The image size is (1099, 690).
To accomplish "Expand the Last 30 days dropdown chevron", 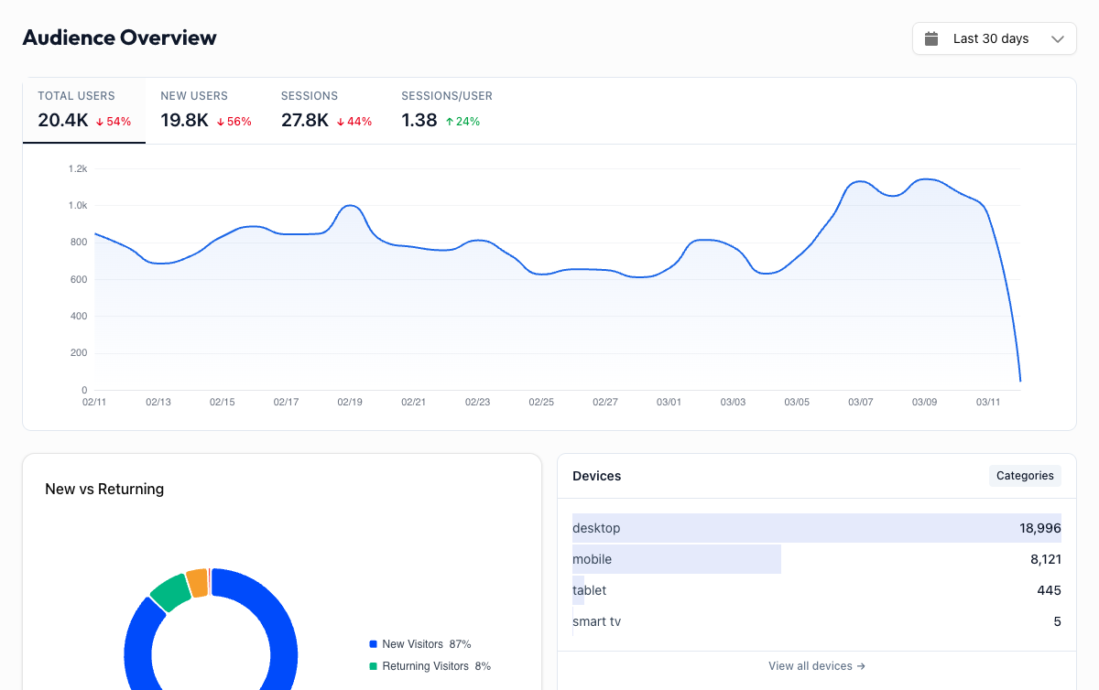I will [x=1058, y=38].
